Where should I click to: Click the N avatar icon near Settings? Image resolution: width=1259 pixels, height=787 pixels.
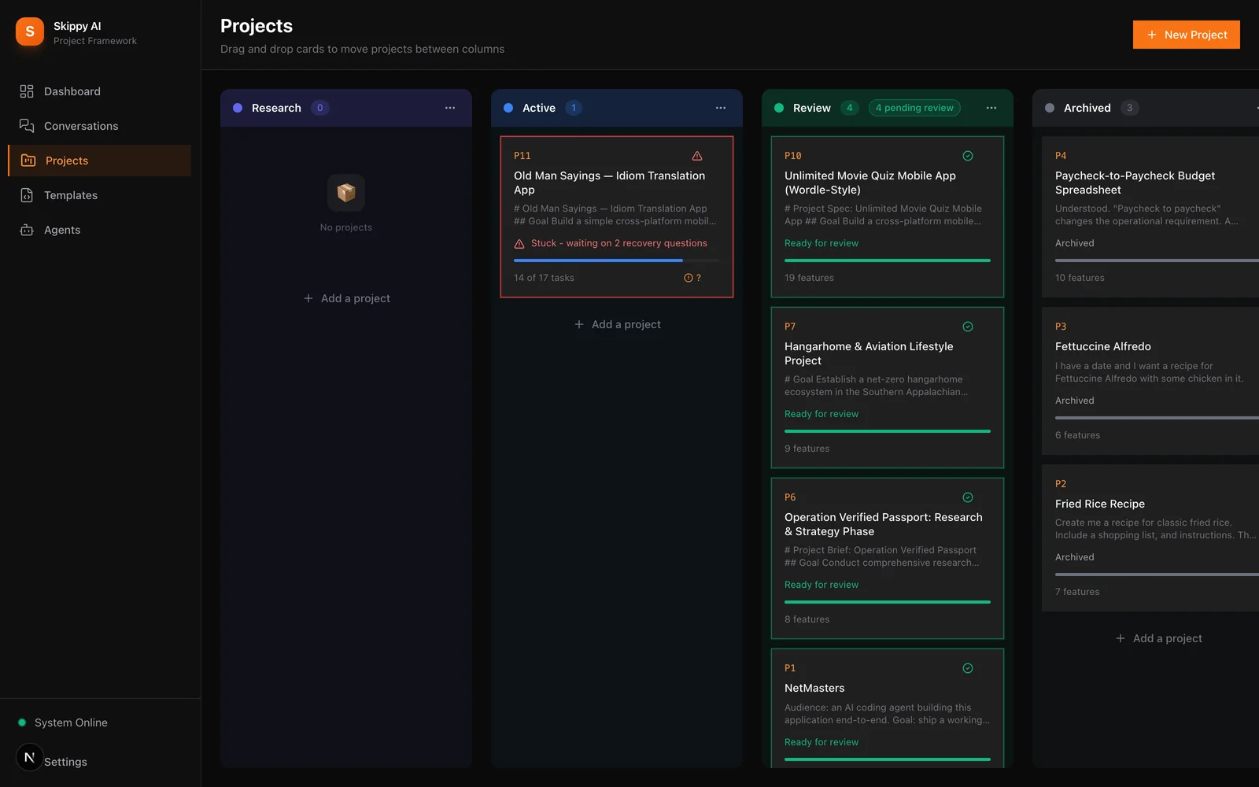coord(29,757)
